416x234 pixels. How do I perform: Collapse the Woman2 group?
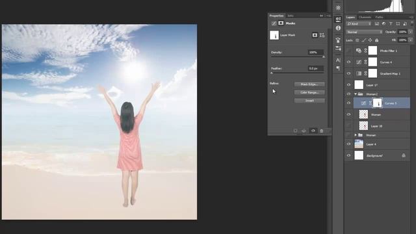[x=356, y=94]
